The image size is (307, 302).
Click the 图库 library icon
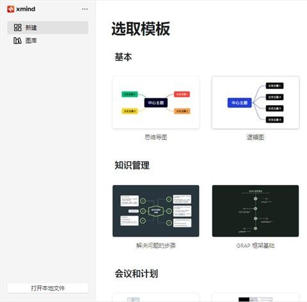pos(17,40)
